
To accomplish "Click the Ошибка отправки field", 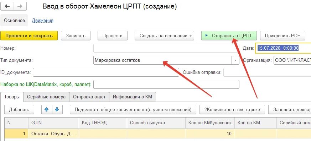I will click(x=267, y=72).
